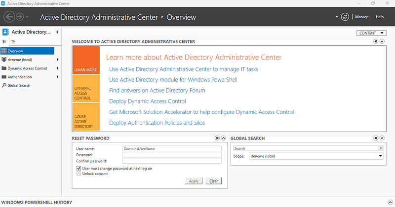Open the Scope dropdown showing deneme (local)

point(316,156)
